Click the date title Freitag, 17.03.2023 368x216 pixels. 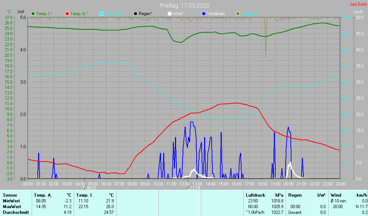coord(185,5)
